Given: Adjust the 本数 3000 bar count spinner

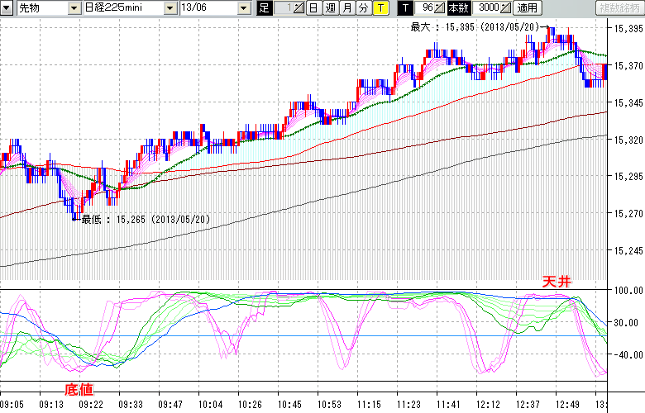Looking at the screenshot, I should click(x=493, y=7).
